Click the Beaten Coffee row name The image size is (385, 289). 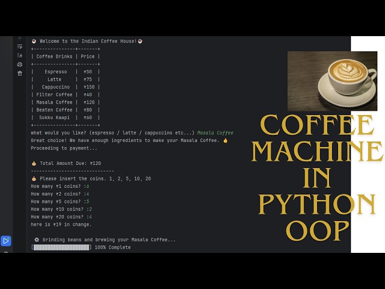point(54,110)
